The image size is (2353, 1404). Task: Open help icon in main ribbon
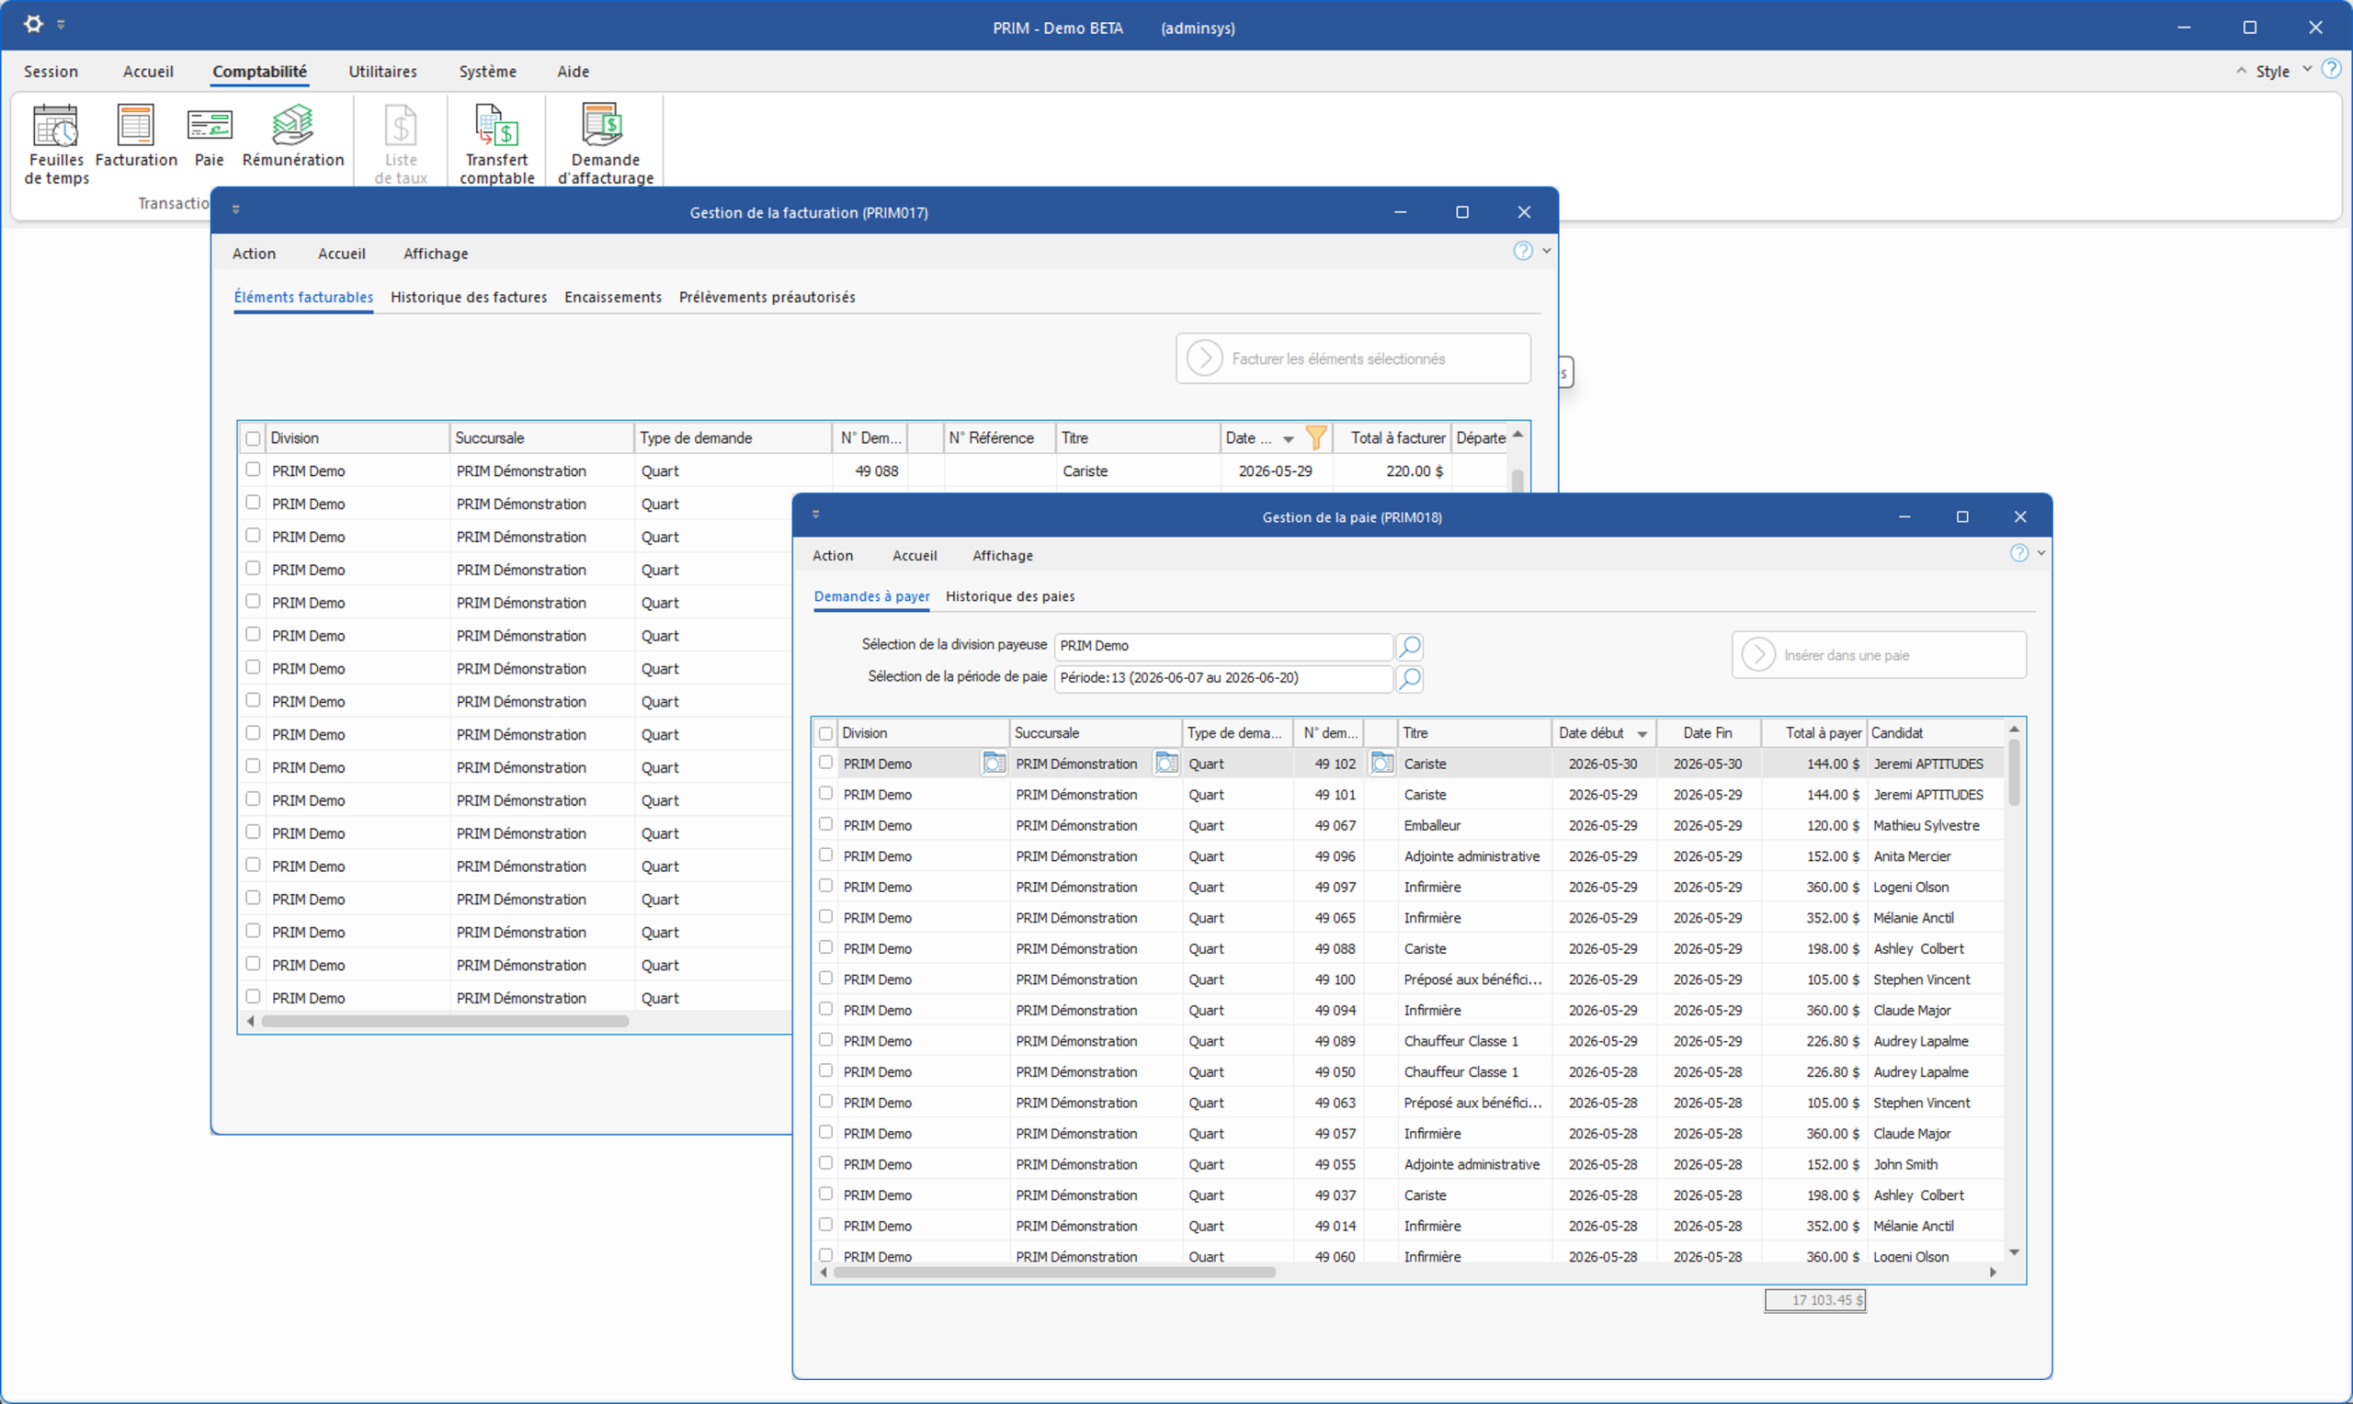[x=2331, y=69]
